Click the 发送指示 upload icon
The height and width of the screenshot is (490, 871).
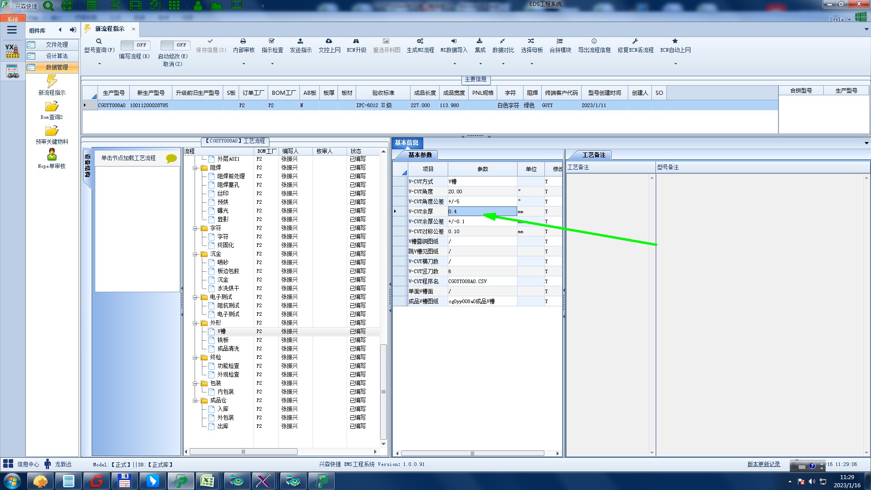click(x=300, y=41)
